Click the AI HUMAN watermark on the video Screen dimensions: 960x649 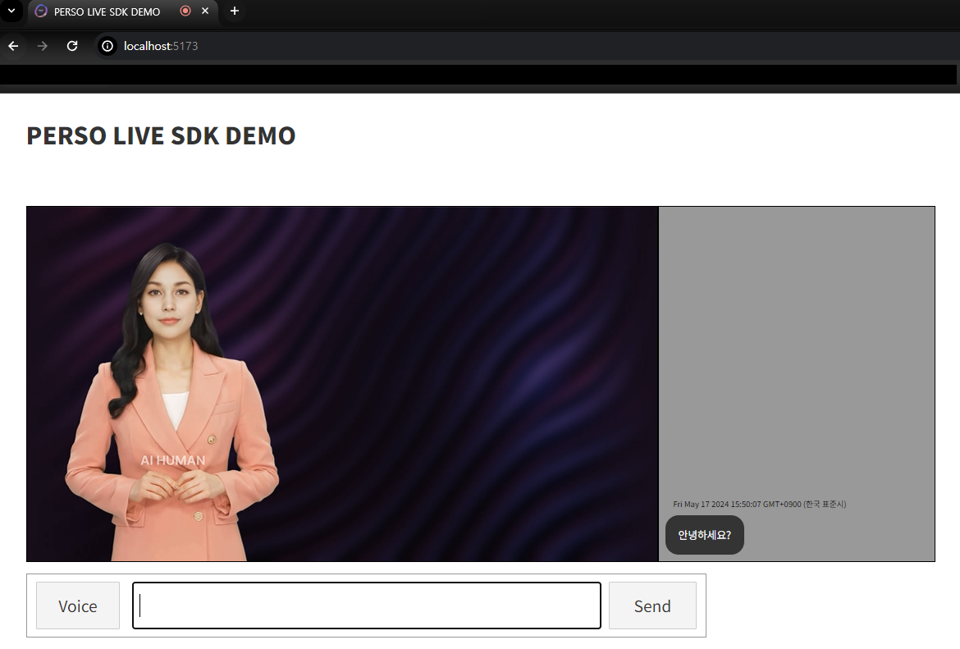pos(172,460)
